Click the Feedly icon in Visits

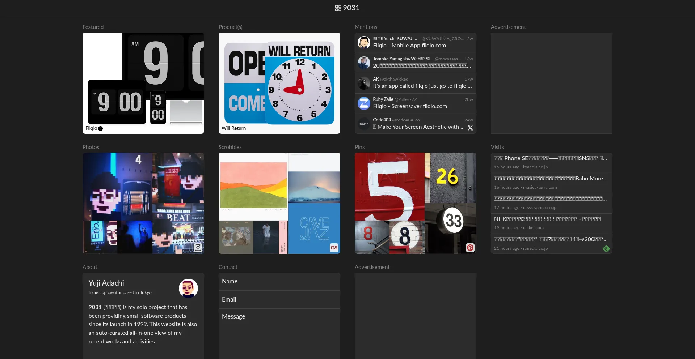(606, 248)
